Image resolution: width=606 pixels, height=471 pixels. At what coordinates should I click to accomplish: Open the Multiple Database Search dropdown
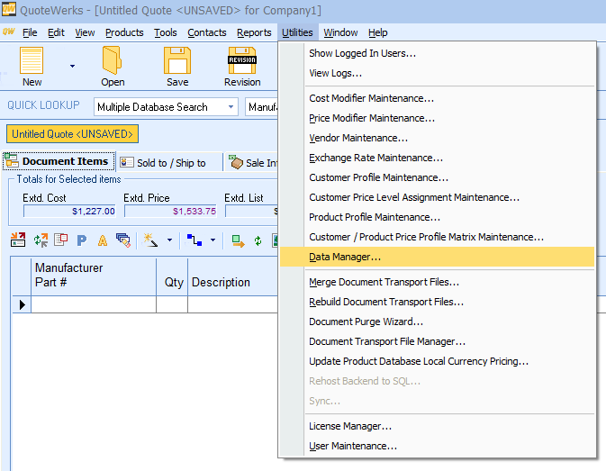pyautogui.click(x=231, y=107)
